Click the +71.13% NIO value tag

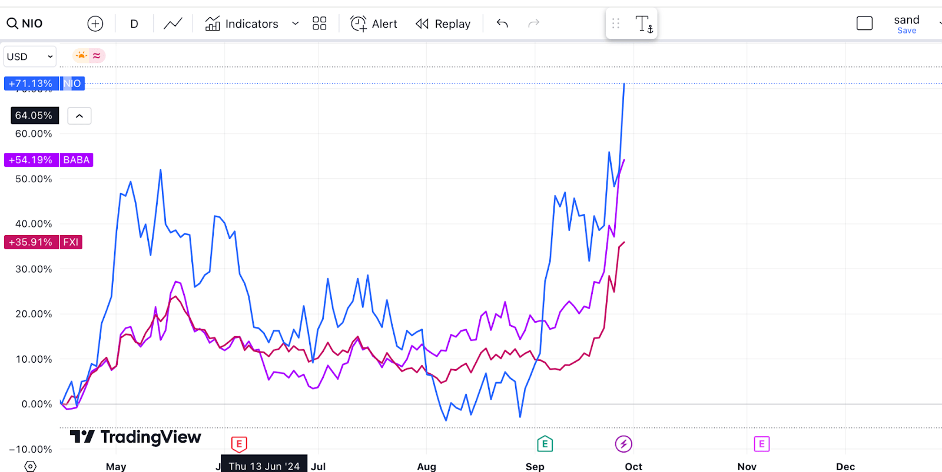tap(31, 83)
